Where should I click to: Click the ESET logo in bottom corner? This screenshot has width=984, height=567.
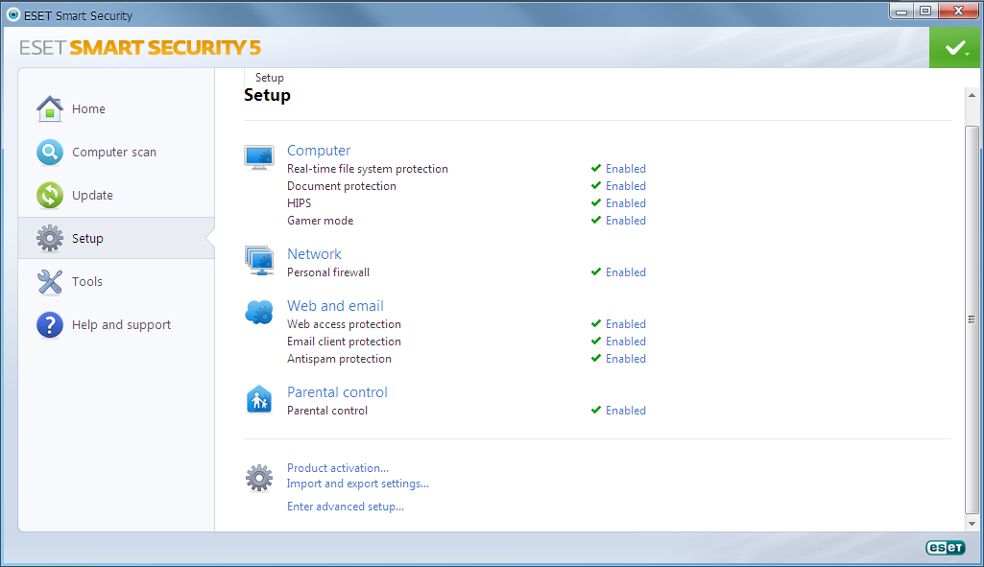[945, 548]
